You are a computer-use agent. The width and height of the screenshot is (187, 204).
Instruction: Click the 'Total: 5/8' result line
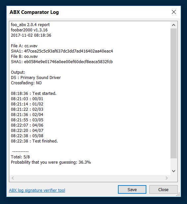tap(20, 157)
